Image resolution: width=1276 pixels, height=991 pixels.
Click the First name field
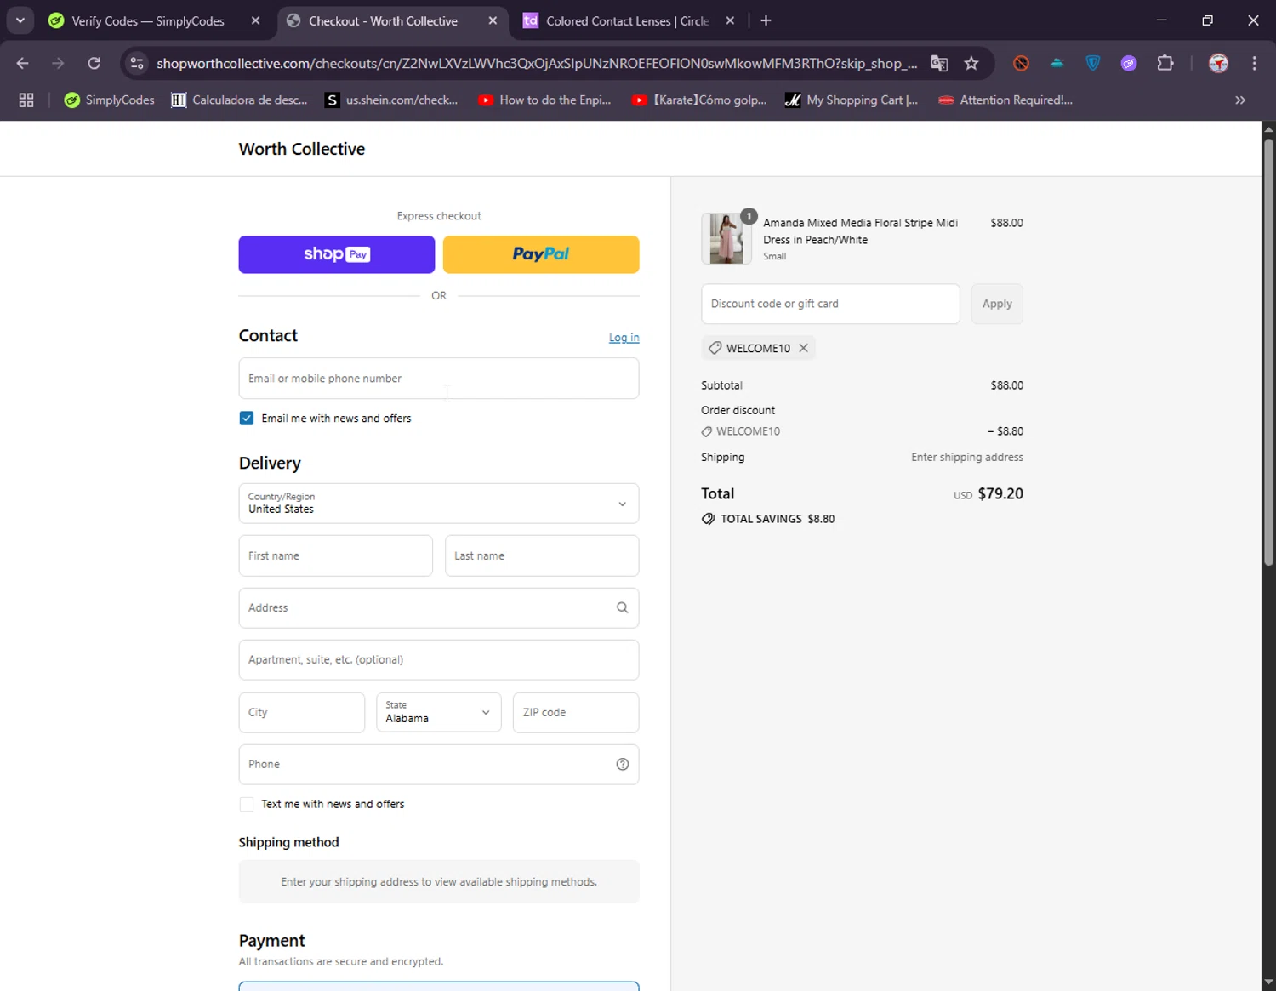336,555
